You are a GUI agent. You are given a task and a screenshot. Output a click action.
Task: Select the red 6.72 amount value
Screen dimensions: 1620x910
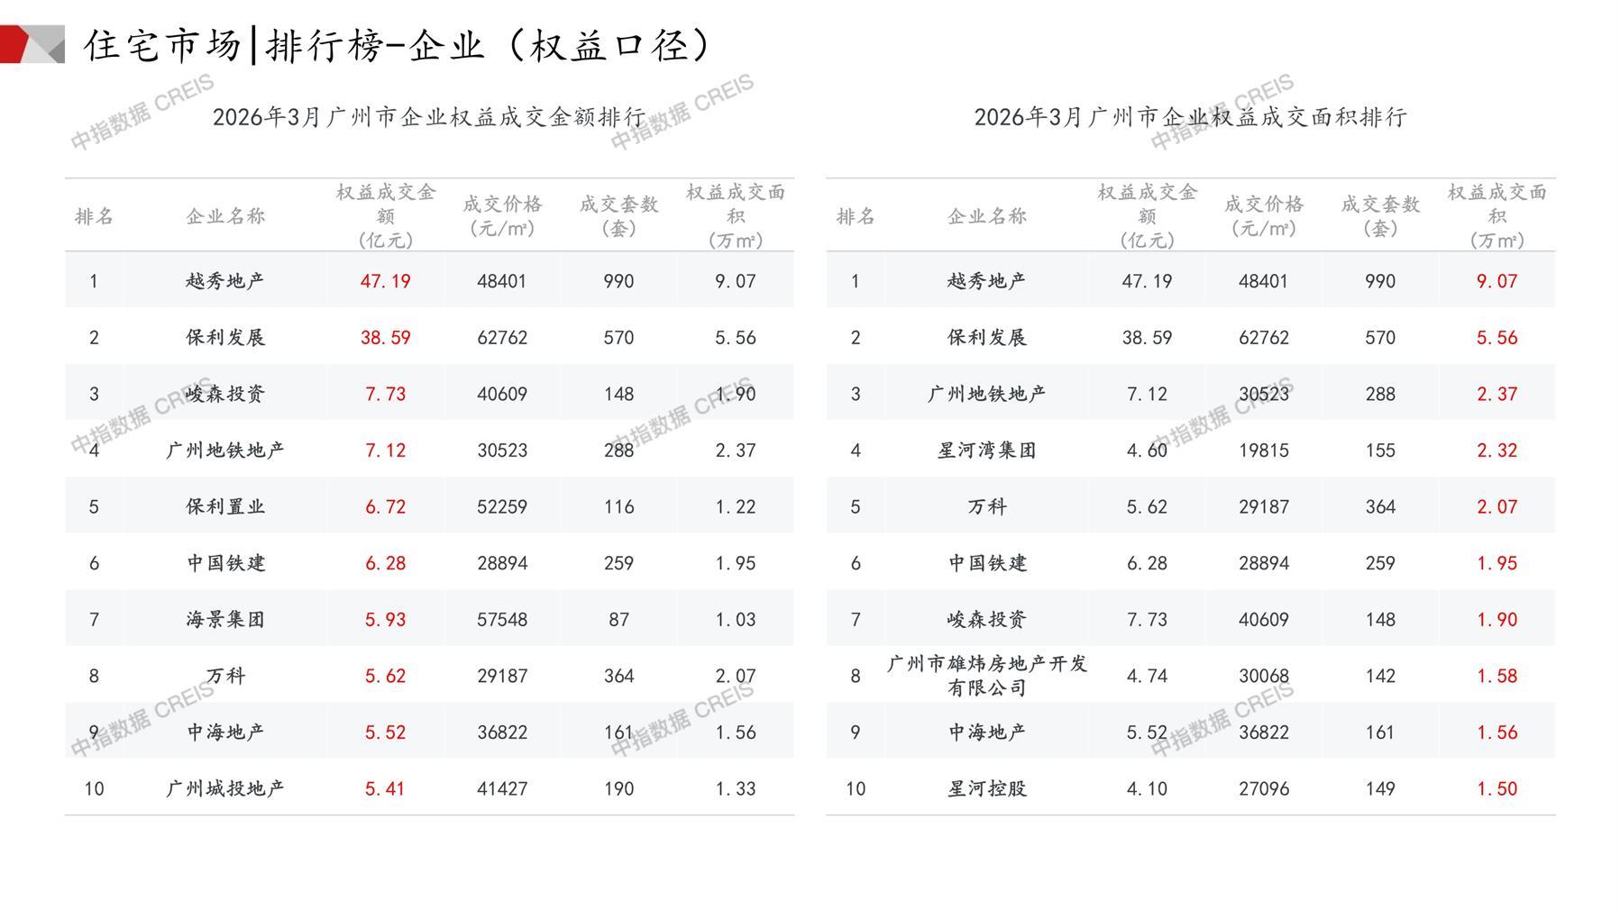tap(385, 507)
